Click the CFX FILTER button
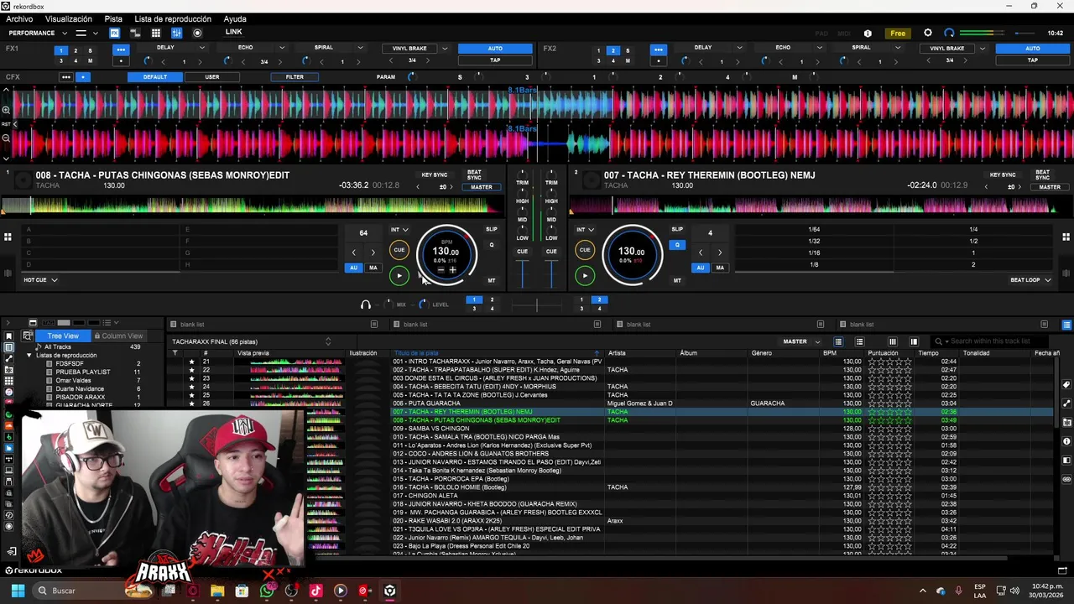 295,77
